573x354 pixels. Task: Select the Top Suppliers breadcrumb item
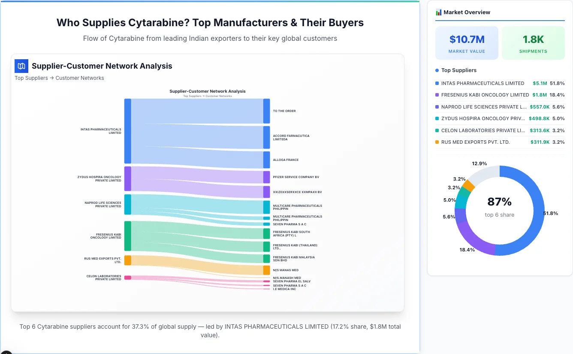[31, 78]
